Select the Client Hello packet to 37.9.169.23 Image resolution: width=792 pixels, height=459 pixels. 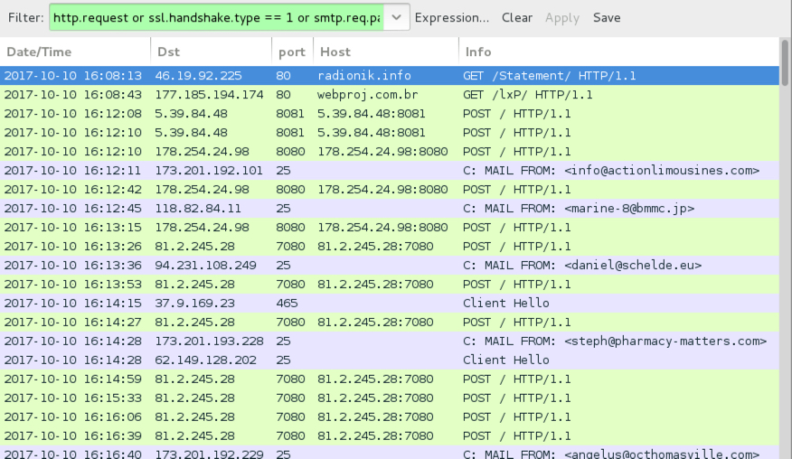[390, 303]
